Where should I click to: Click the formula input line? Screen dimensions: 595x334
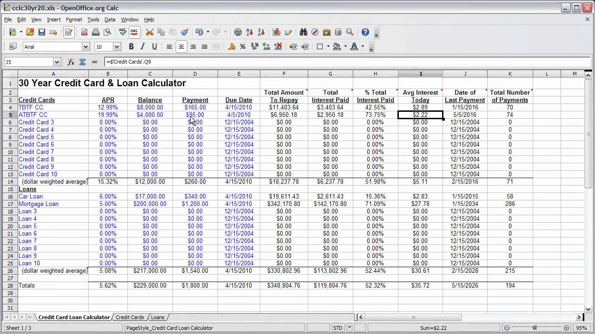[x=325, y=62]
